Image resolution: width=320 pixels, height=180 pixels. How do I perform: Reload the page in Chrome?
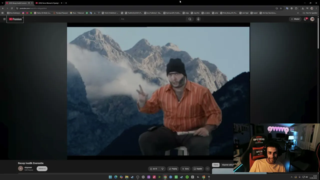point(12,8)
